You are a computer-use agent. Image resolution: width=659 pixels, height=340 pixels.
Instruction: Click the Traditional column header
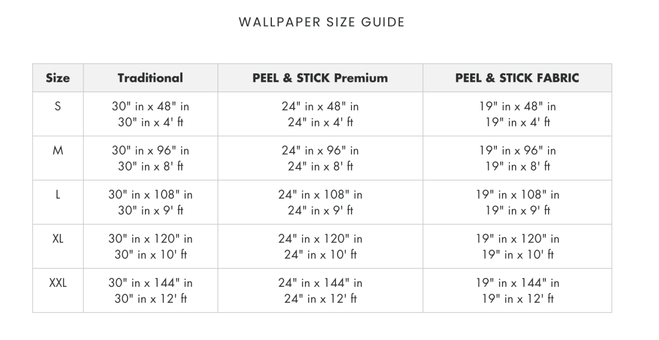tap(150, 78)
